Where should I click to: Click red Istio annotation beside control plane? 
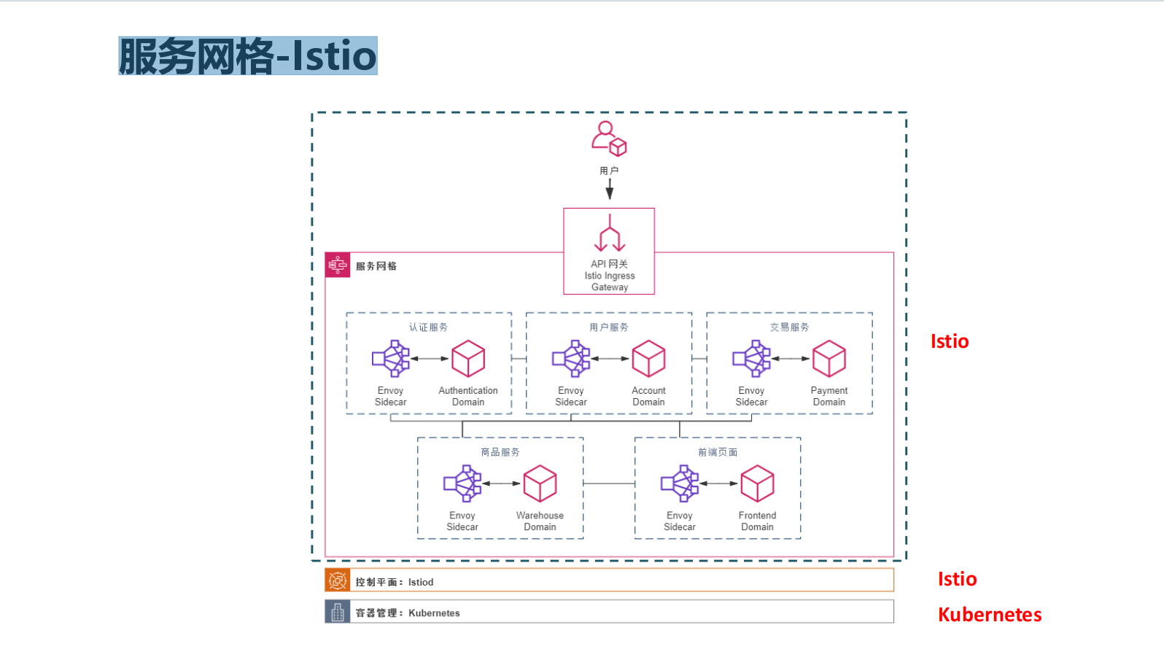pos(957,579)
